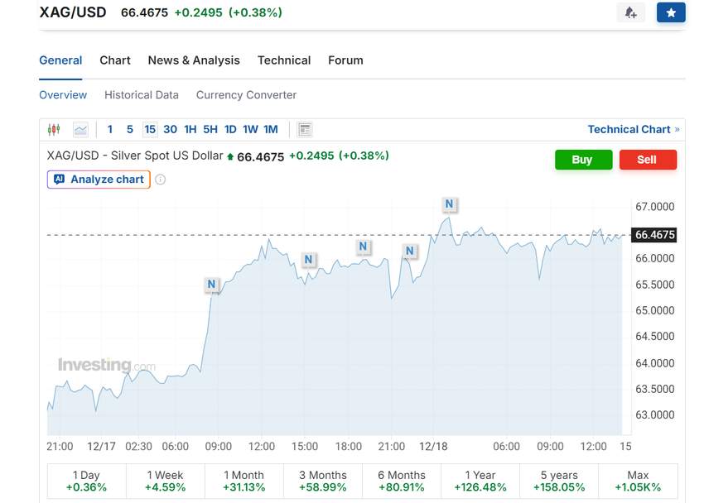
Task: Select the 1W interval
Action: click(x=249, y=129)
